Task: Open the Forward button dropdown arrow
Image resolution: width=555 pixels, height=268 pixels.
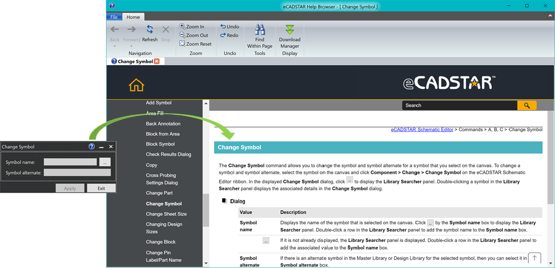Action: [132, 46]
